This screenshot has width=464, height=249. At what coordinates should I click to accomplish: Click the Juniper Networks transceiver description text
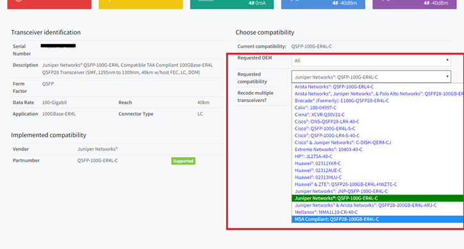[x=128, y=68]
